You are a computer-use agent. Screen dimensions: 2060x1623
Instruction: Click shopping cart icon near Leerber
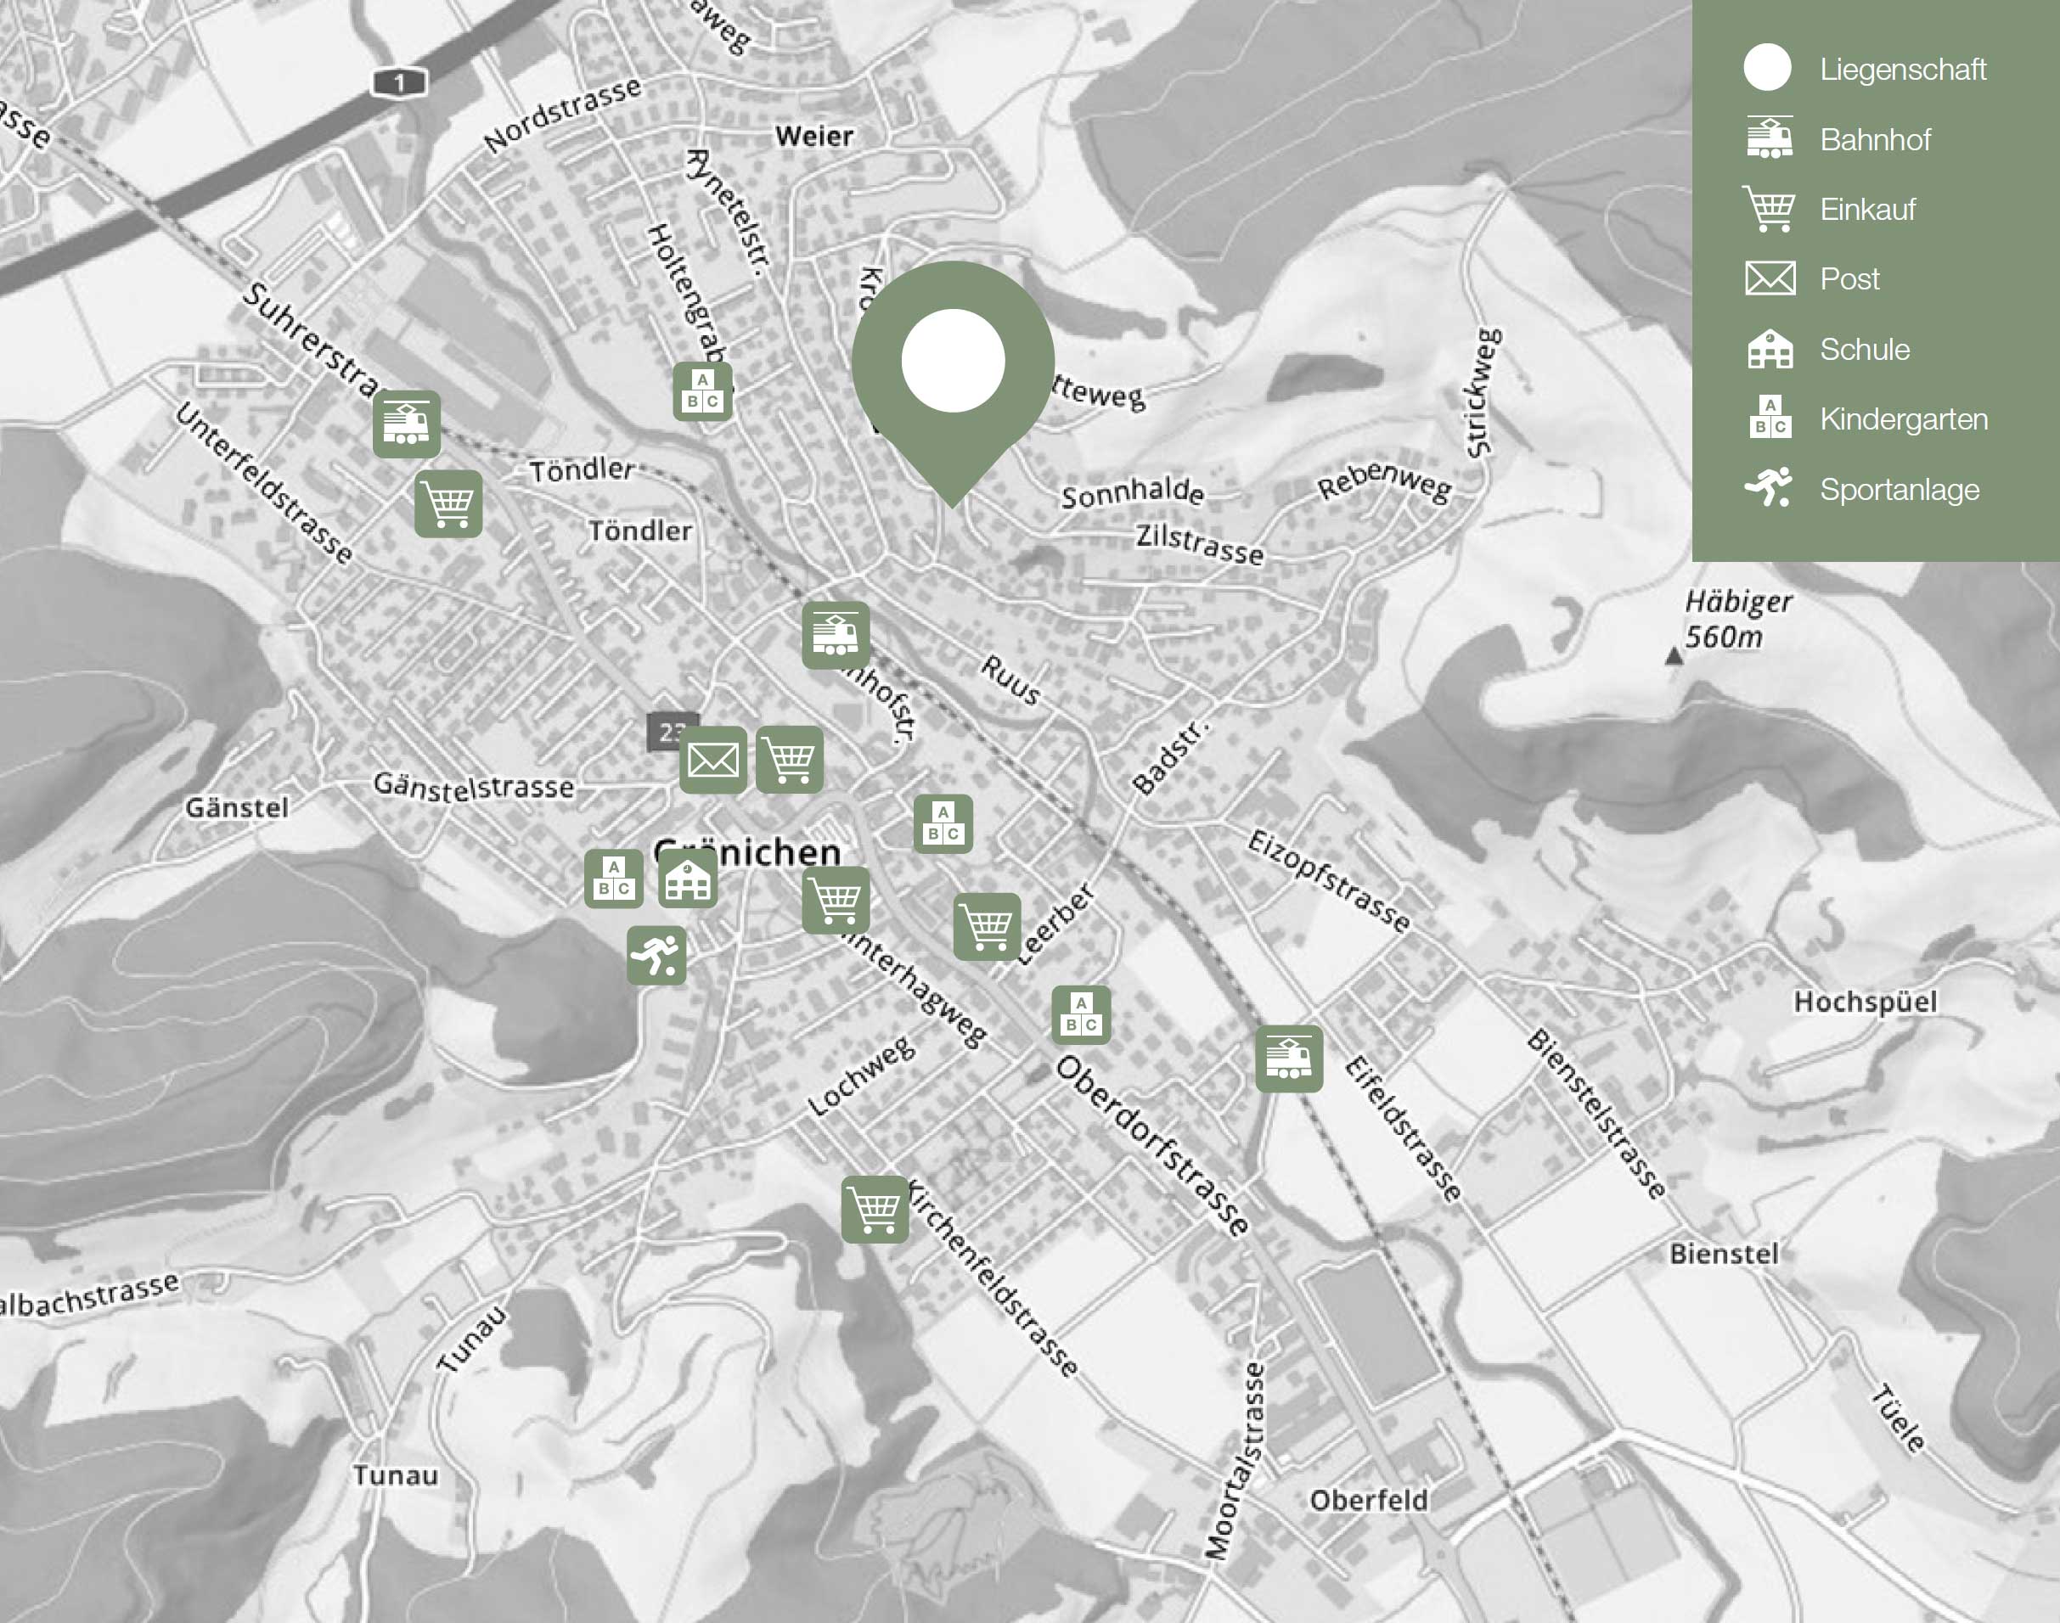[987, 926]
